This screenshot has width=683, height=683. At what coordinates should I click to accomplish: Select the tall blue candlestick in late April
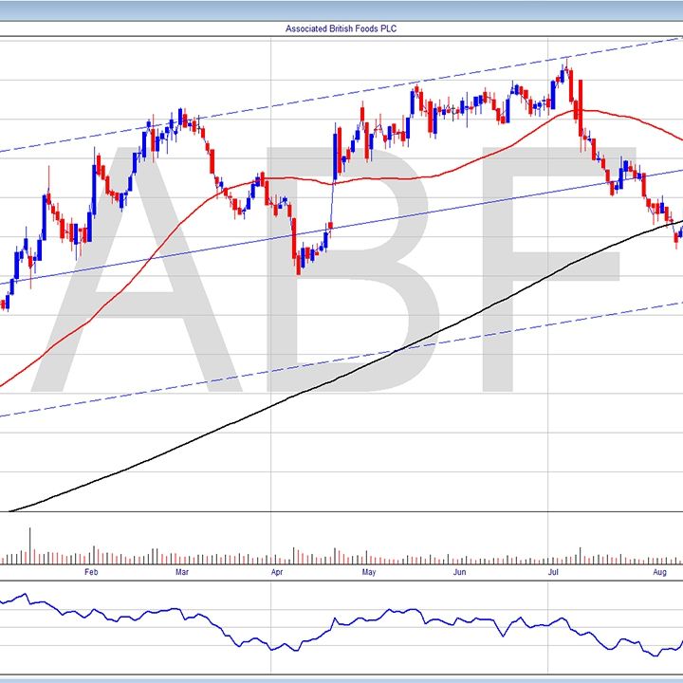335,152
